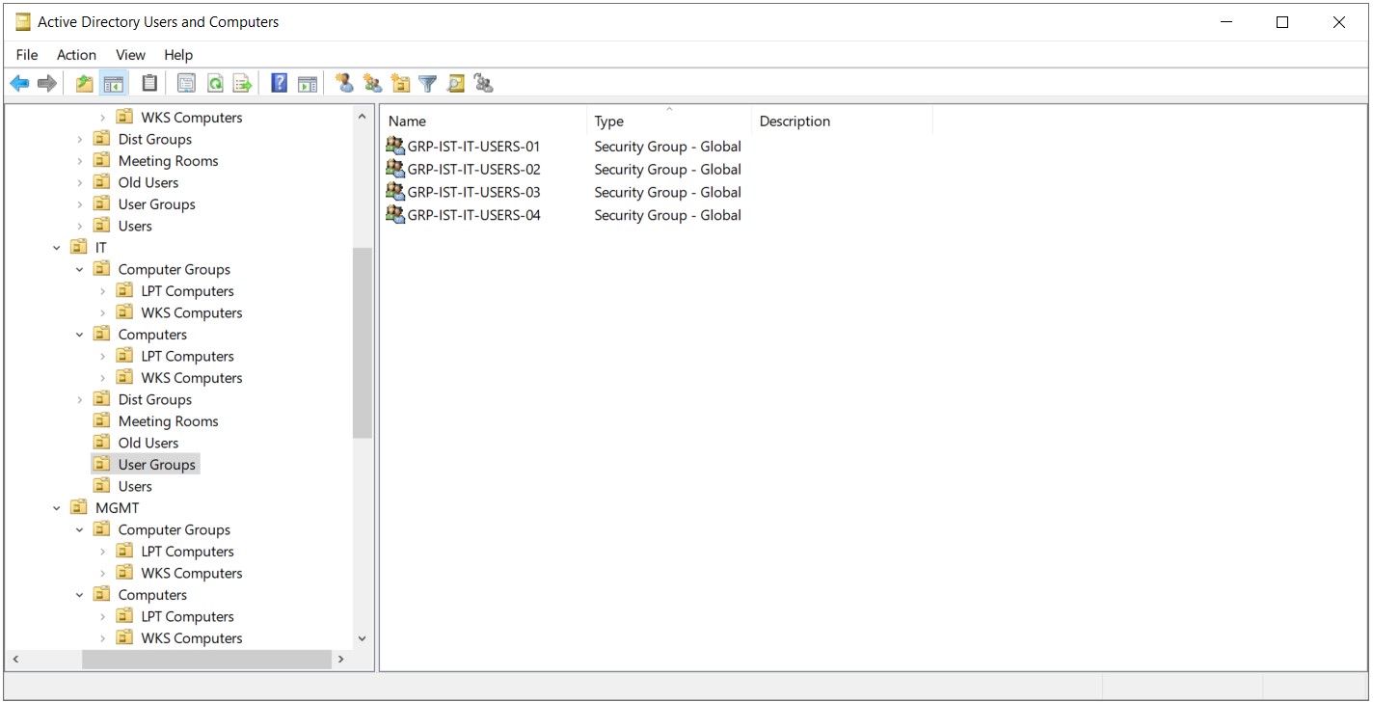Collapse the IT organizational unit
The height and width of the screenshot is (702, 1373).
pos(57,248)
